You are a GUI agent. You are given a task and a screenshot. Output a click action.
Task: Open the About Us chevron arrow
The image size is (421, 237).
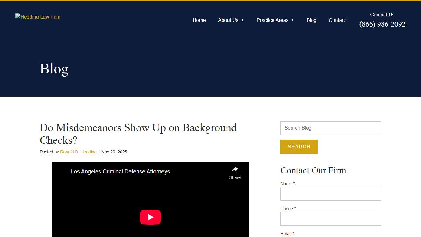(243, 20)
